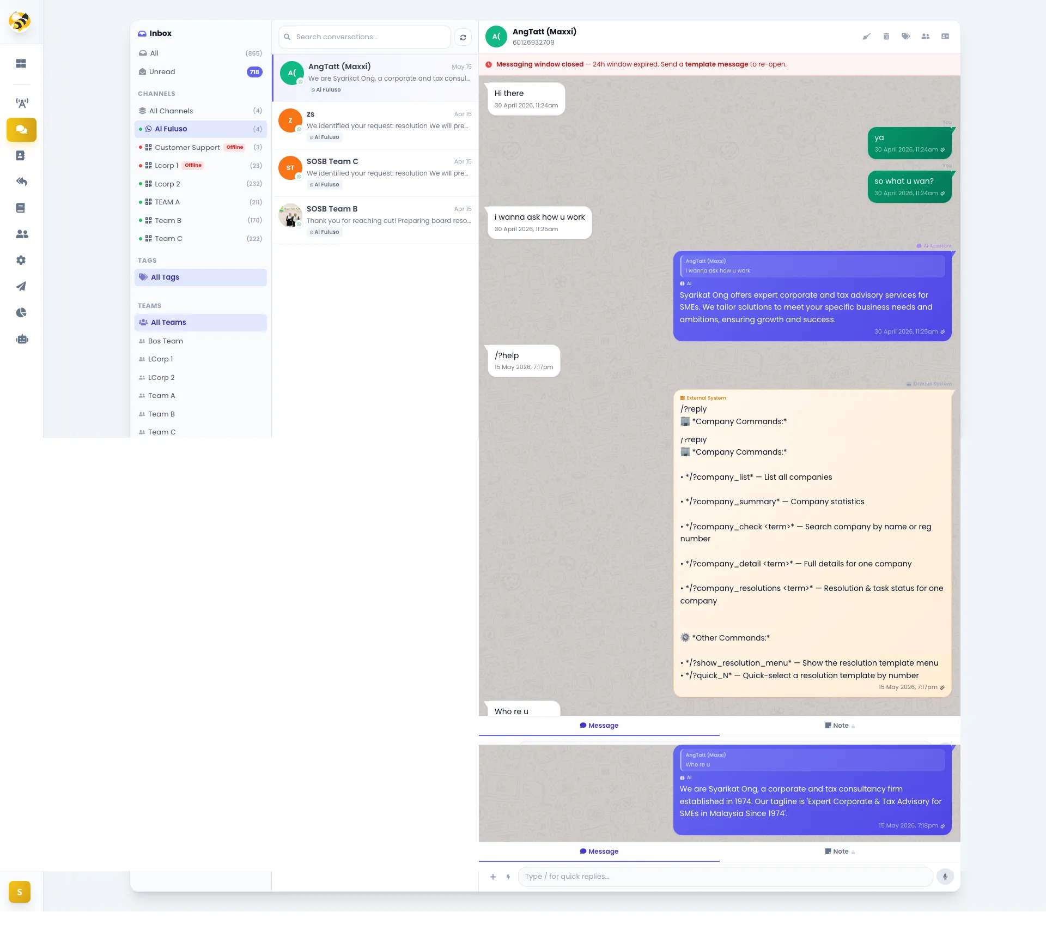Select the Unread inbox filter
Viewport: 1046px width, 942px height.
(200, 72)
